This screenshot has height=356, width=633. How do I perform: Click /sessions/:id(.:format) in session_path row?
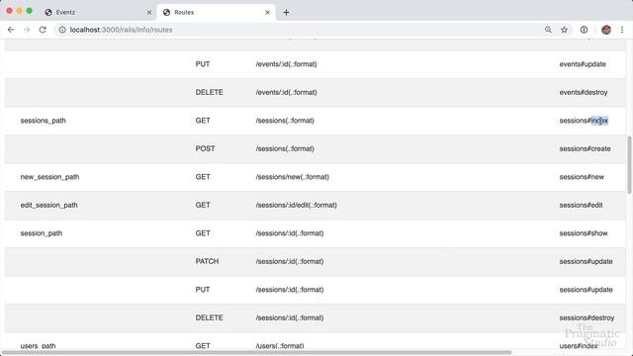290,233
